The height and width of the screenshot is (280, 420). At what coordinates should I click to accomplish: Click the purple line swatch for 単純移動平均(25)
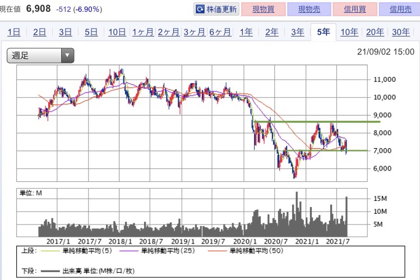(x=128, y=251)
